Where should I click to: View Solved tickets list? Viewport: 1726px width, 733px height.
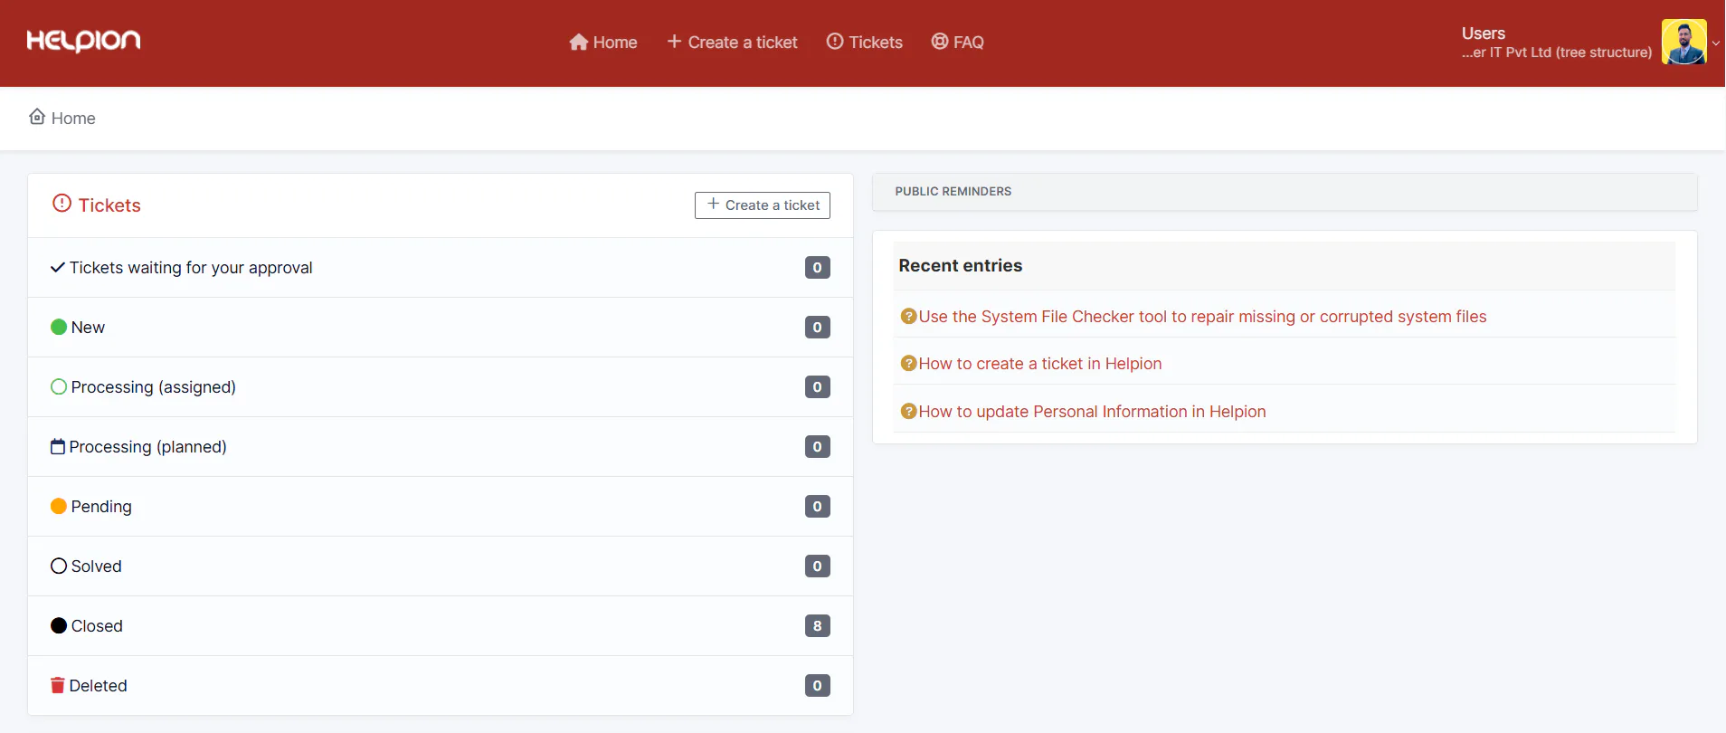point(441,566)
